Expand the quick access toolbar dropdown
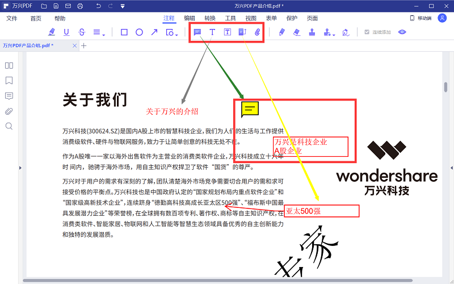Viewport: 454px width, 284px height. click(124, 6)
